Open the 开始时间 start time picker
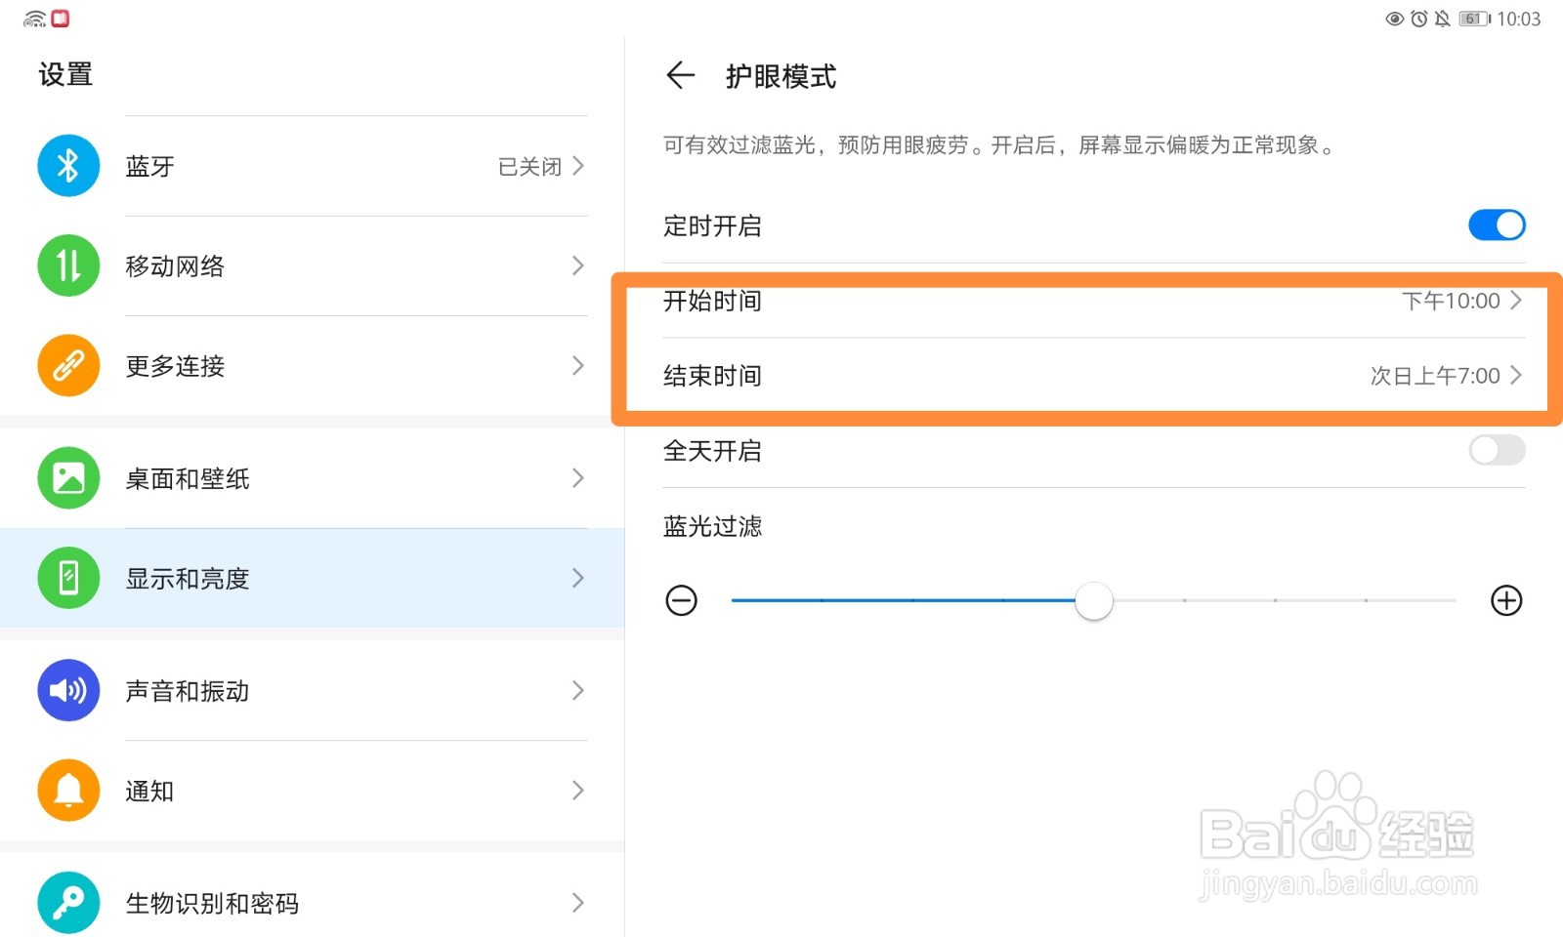Screen dimensions: 1563x937 pos(1084,301)
